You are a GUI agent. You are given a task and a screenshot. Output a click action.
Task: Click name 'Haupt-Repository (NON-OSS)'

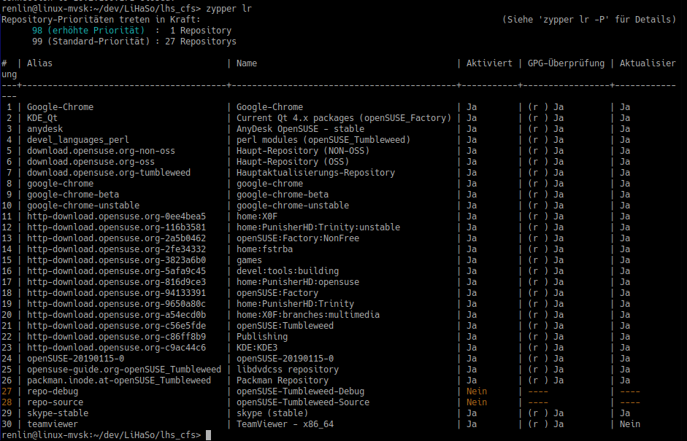[x=303, y=150]
